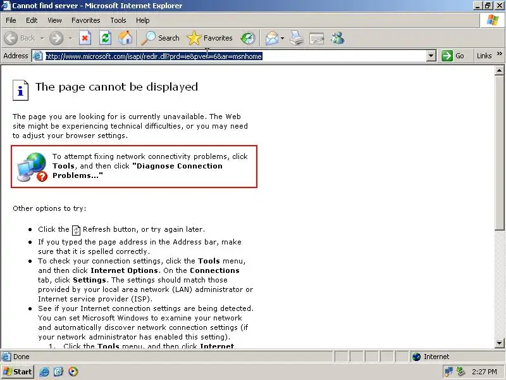
Task: Click the inline Refresh button icon
Action: coord(76,230)
